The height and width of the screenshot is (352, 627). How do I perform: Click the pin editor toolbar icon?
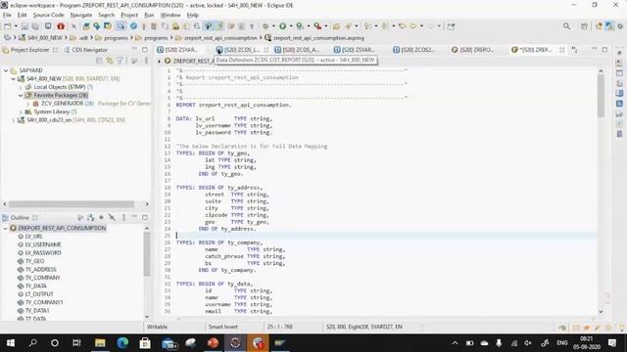pos(451,26)
